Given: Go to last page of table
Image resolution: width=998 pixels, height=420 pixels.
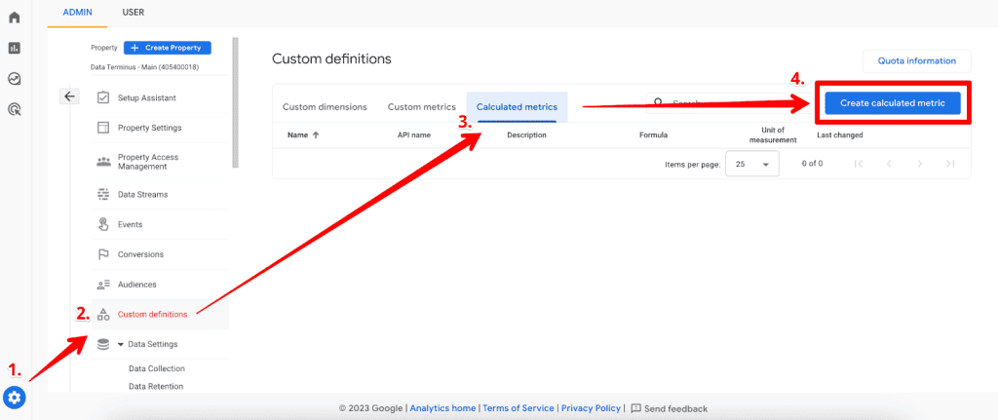Looking at the screenshot, I should pyautogui.click(x=950, y=164).
